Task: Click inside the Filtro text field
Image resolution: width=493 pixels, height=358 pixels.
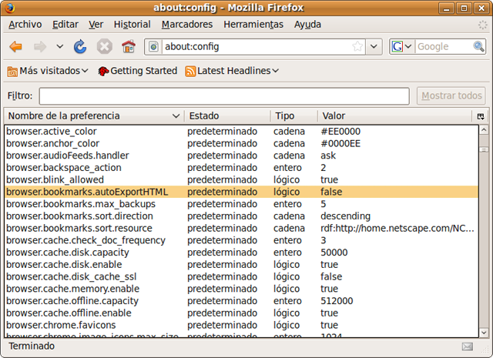Action: 223,96
